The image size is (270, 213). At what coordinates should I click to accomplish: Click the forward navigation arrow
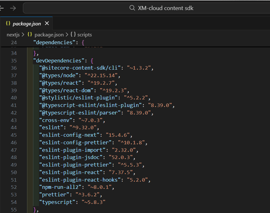(13, 8)
